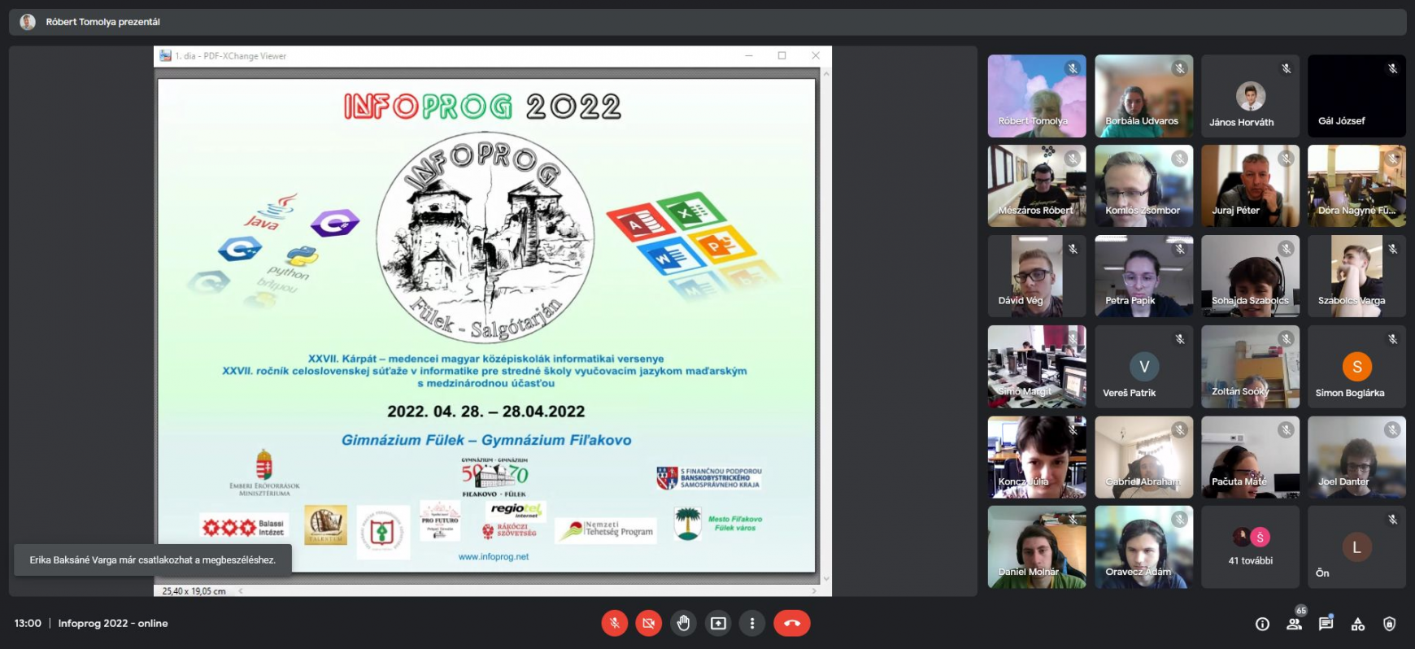Select Koncz Júlia's video tile
The width and height of the screenshot is (1415, 649).
[1037, 457]
